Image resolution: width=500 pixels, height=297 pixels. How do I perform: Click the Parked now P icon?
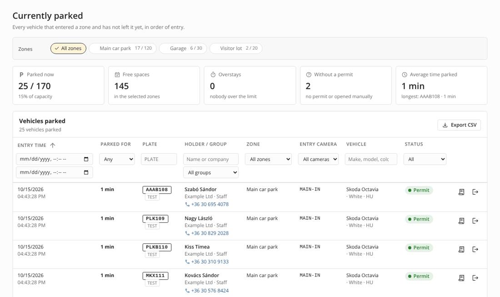click(x=21, y=74)
